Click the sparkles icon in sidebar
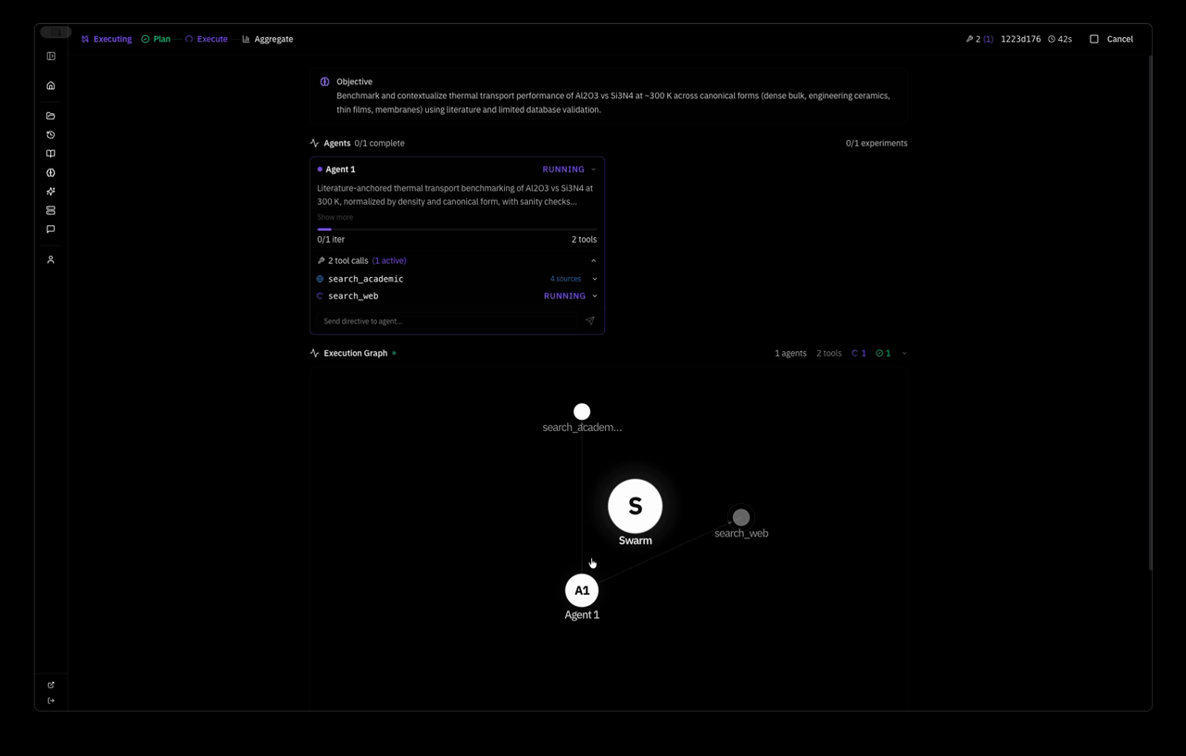 pyautogui.click(x=51, y=192)
